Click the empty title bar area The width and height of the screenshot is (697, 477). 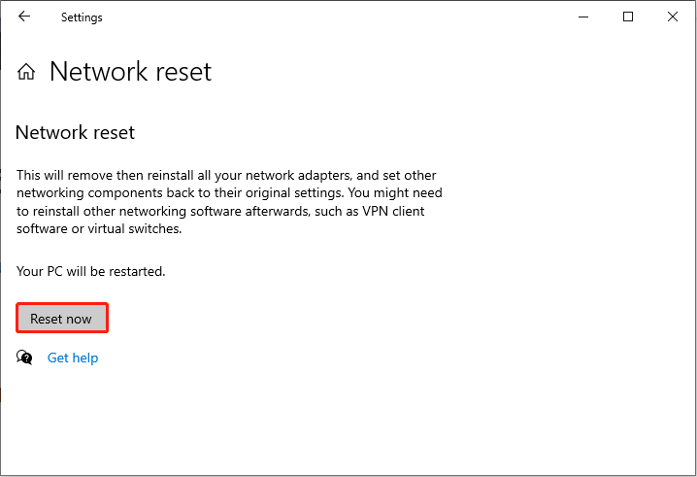338,17
